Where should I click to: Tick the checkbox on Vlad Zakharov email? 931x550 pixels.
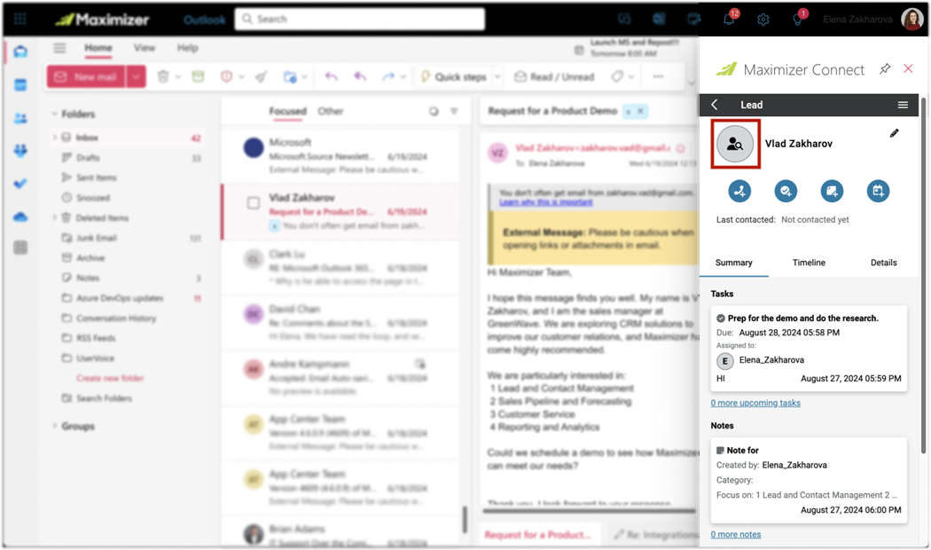(x=254, y=203)
